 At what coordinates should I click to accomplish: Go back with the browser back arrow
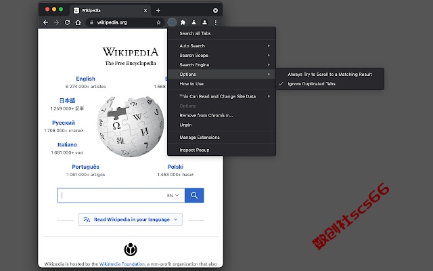click(x=45, y=22)
